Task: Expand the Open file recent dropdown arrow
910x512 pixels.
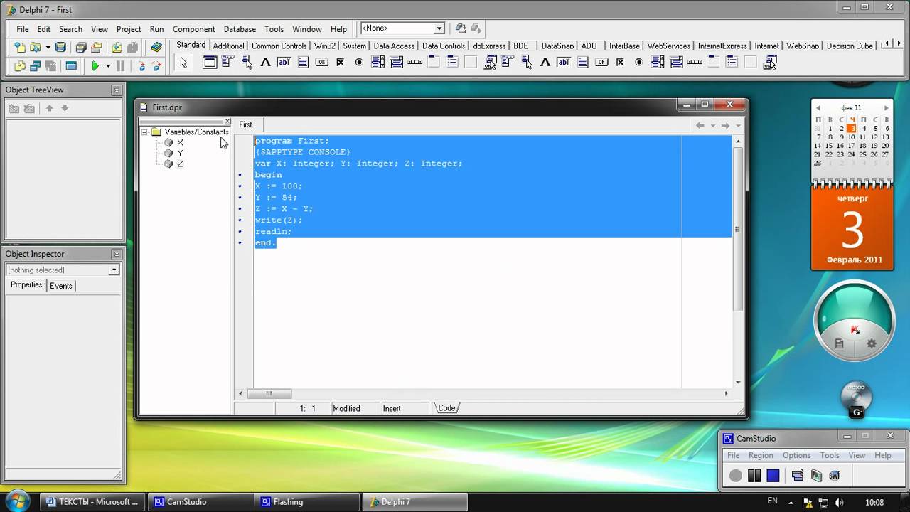Action: coord(48,48)
